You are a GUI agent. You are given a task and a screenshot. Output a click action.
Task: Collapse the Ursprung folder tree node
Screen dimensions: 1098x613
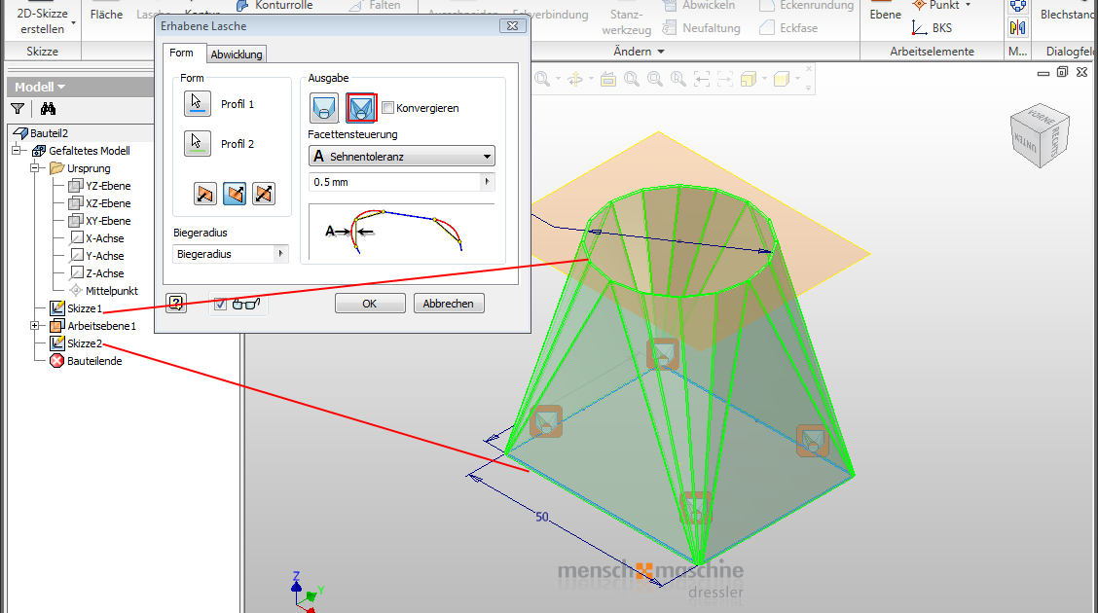pyautogui.click(x=36, y=168)
